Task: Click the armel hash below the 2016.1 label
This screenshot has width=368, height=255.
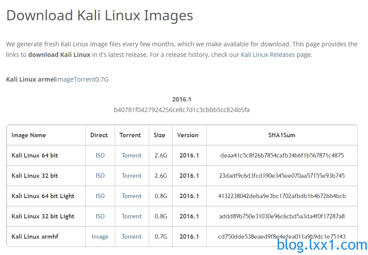Action: coord(182,110)
